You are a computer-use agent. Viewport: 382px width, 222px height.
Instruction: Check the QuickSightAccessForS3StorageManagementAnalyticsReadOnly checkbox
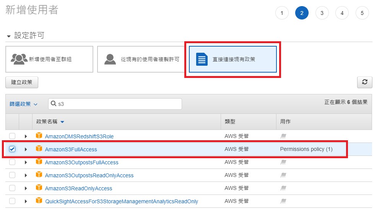12,201
